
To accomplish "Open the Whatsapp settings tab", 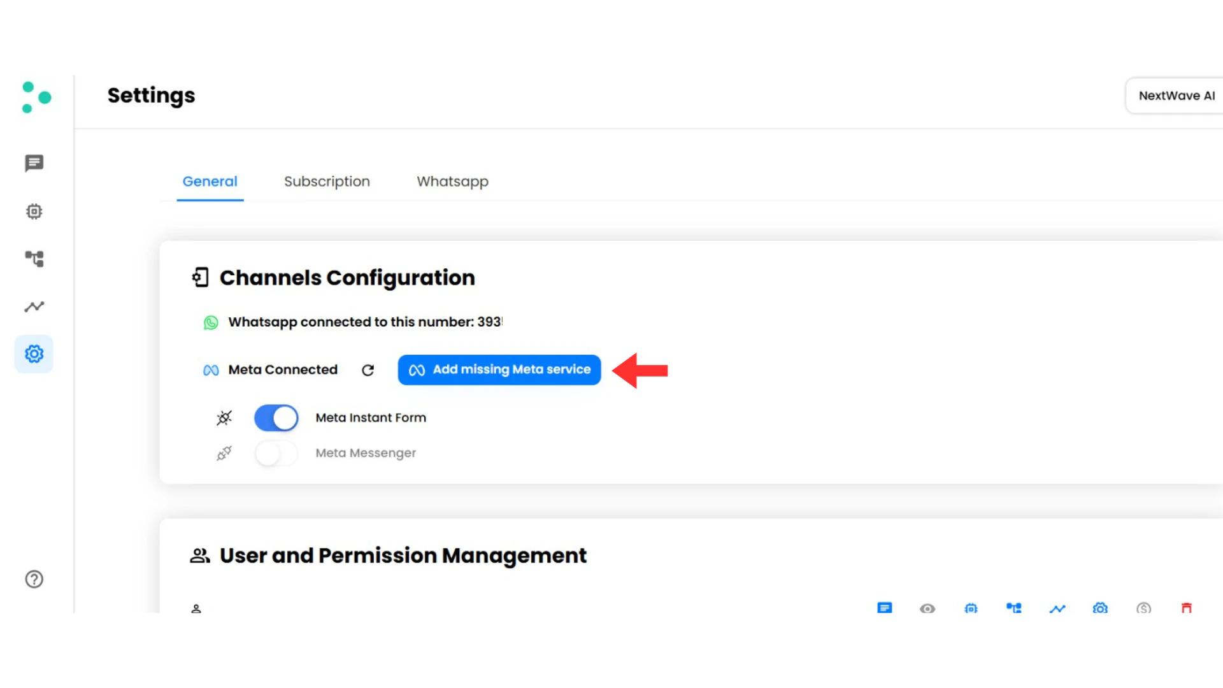I will point(452,182).
